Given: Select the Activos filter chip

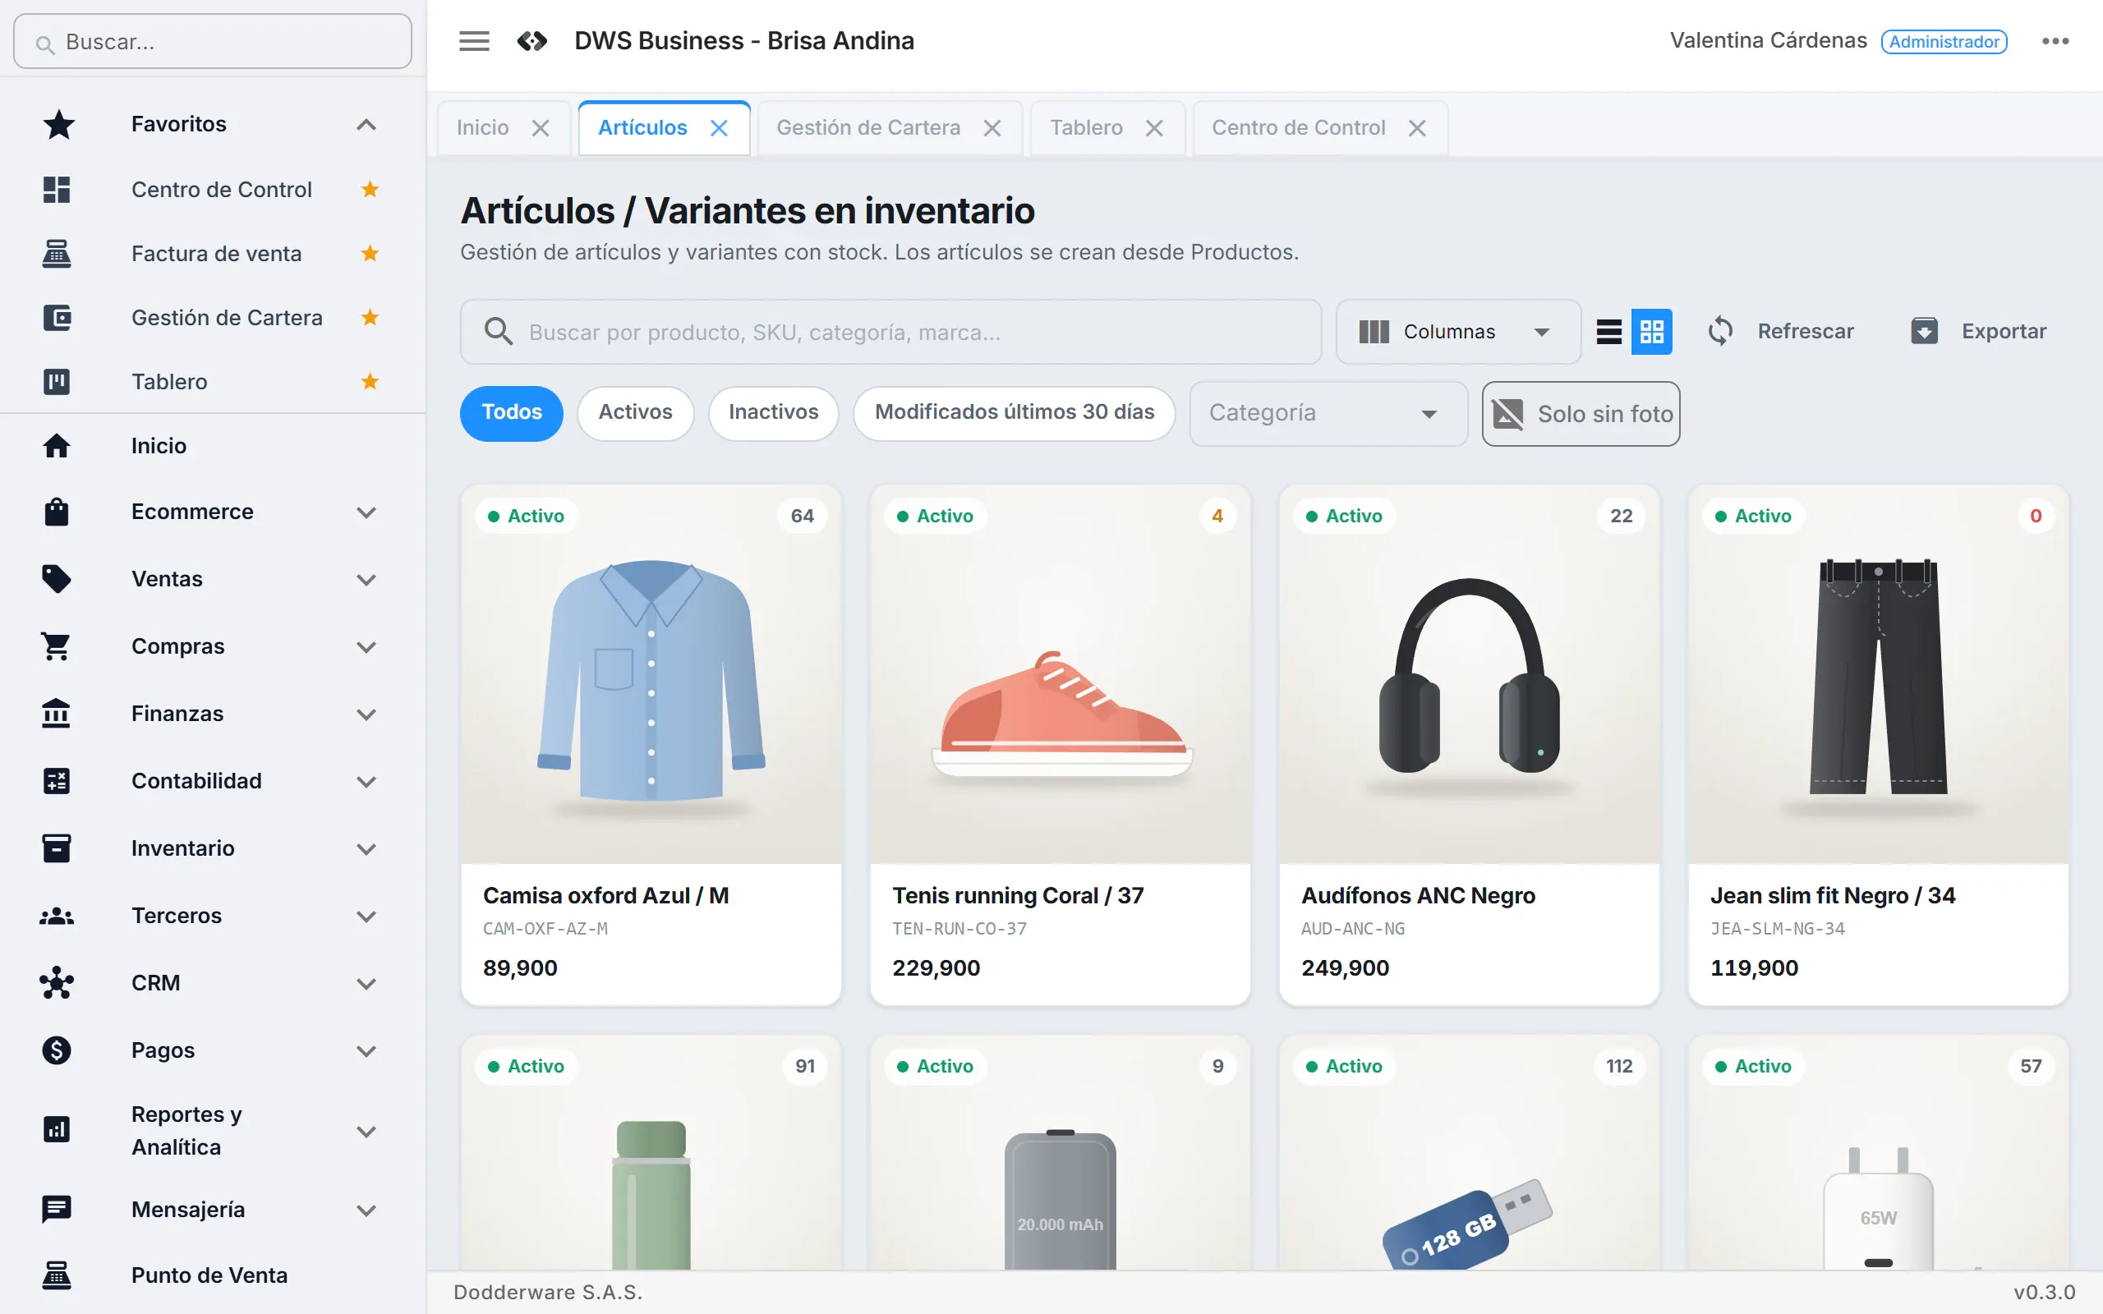Looking at the screenshot, I should point(635,413).
